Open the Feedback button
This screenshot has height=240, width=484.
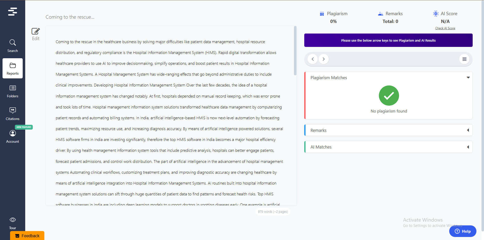tap(27, 236)
